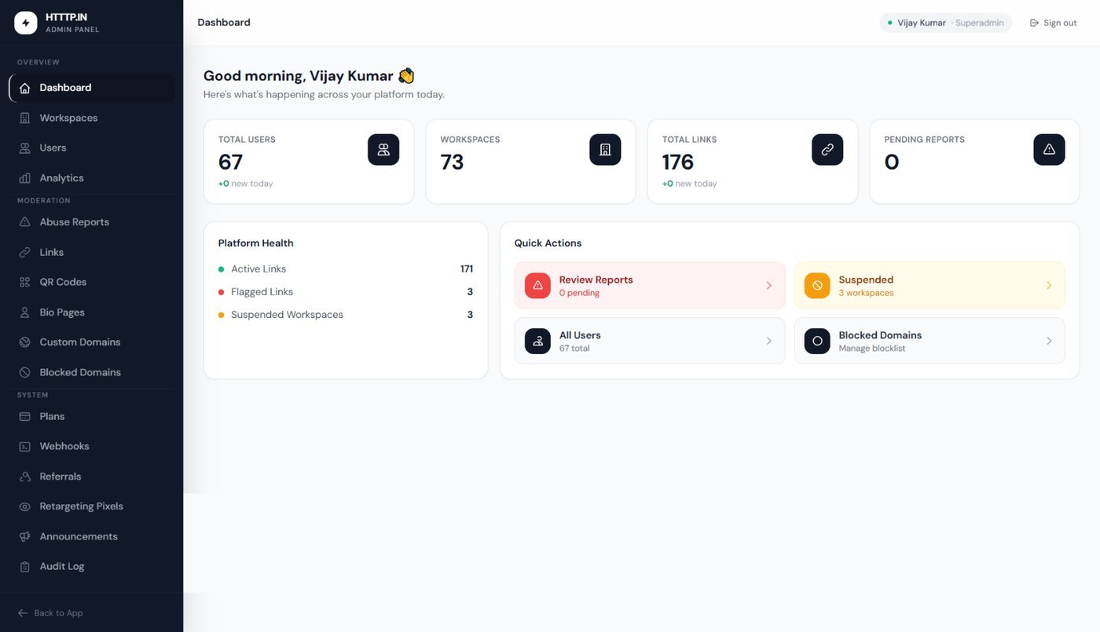Viewport: 1100px width, 632px height.
Task: Click the Flagged Links health row
Action: click(346, 291)
